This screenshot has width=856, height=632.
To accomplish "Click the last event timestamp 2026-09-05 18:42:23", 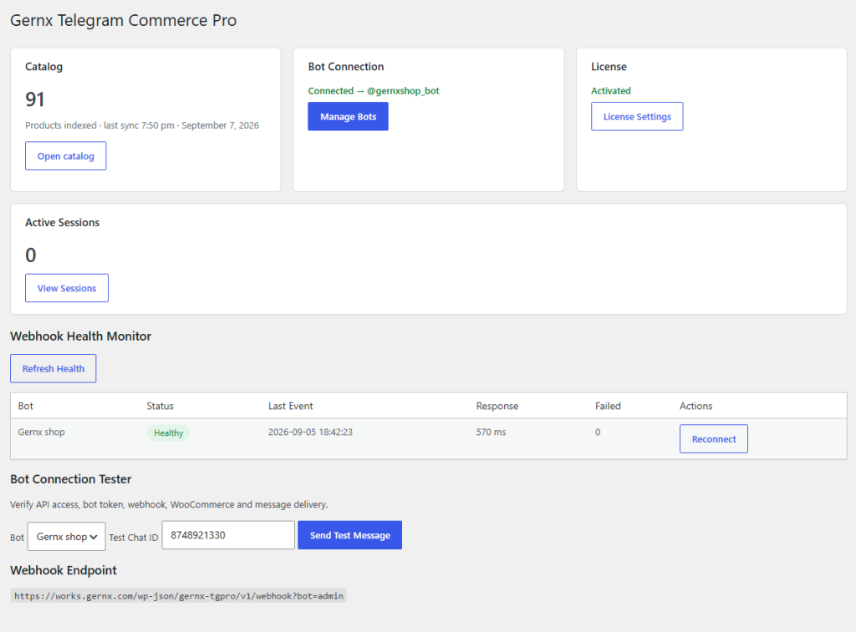I will click(310, 432).
